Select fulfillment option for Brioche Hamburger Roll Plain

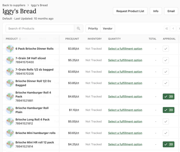[125, 110]
